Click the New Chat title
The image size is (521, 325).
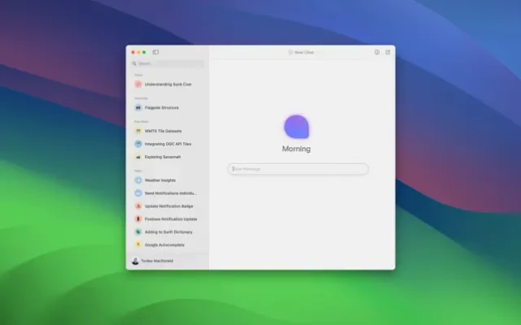(x=303, y=52)
